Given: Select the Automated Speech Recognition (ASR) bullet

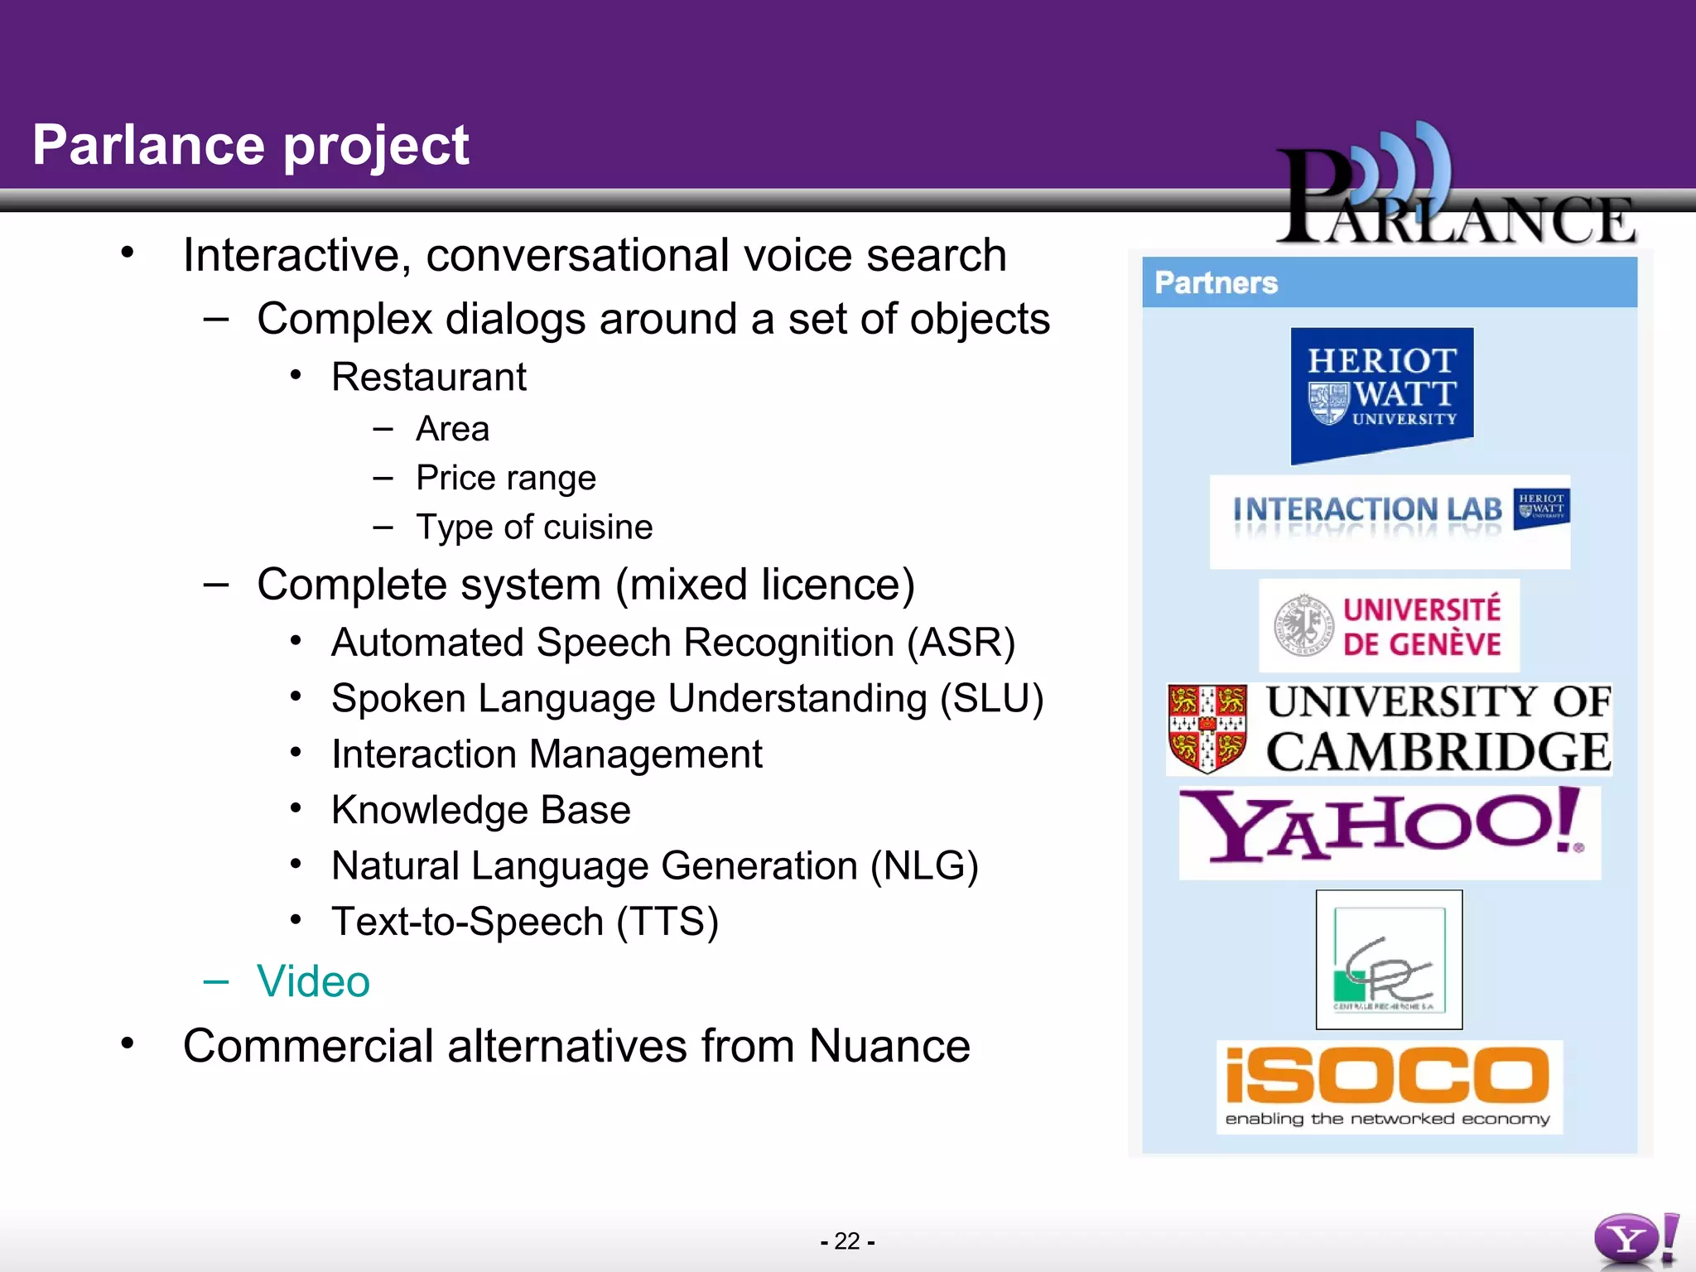Looking at the screenshot, I should point(672,643).
